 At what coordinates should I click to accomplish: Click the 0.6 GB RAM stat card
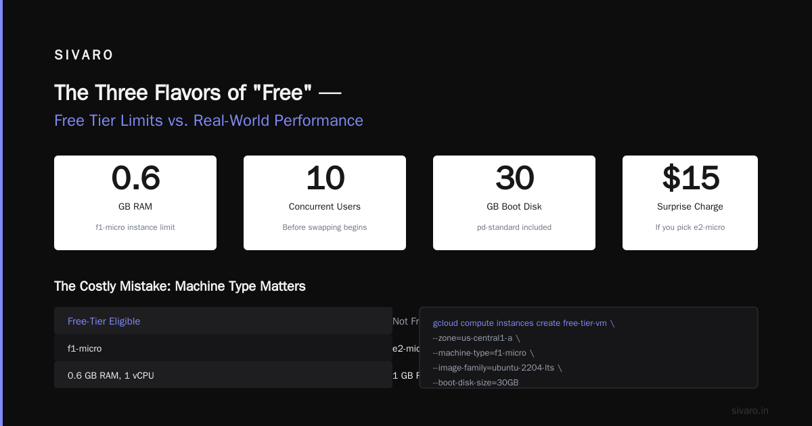click(x=135, y=203)
